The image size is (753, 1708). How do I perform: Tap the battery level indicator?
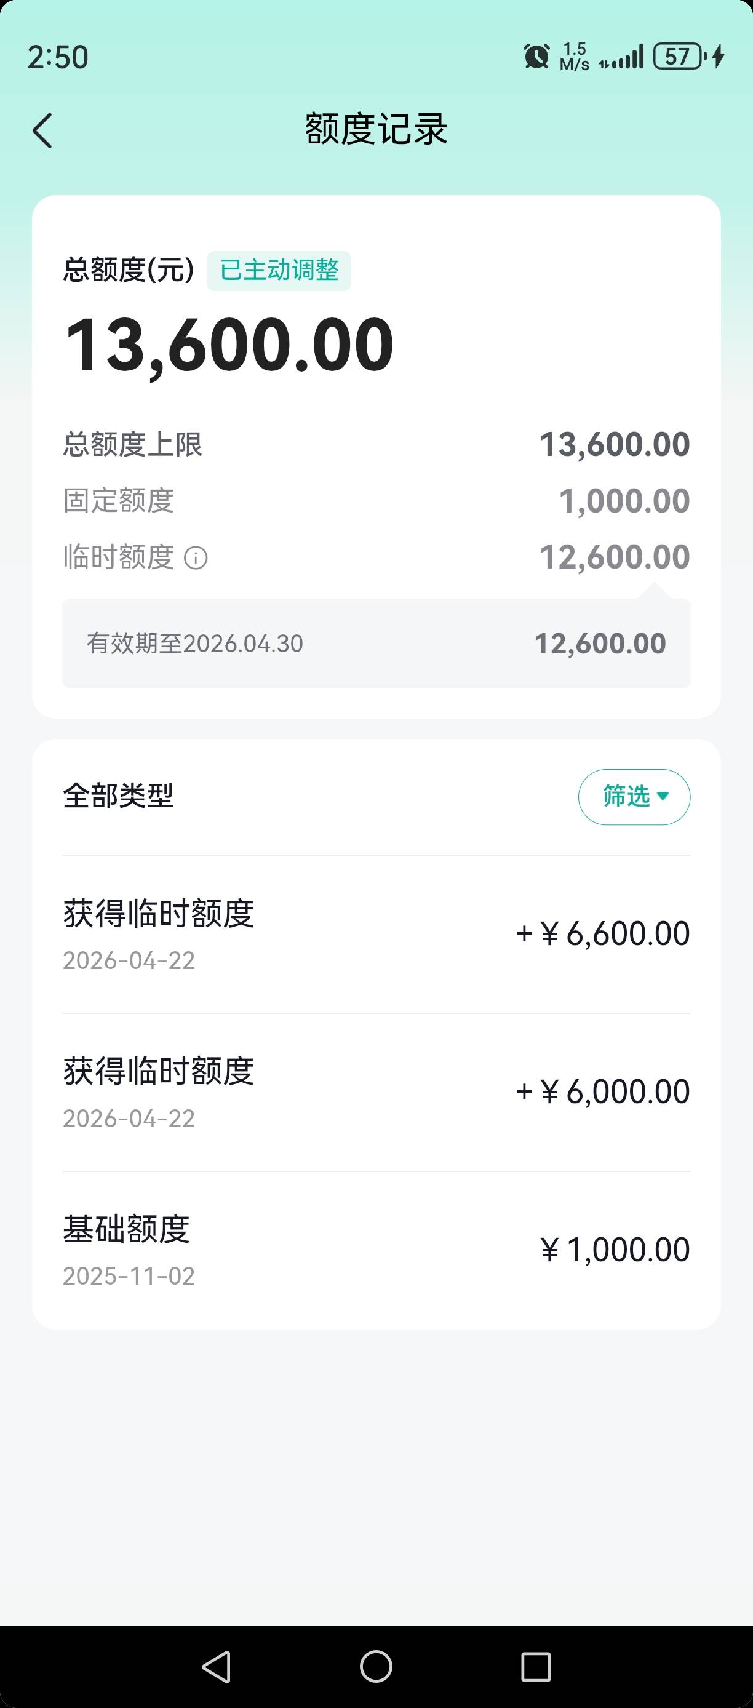click(x=678, y=57)
